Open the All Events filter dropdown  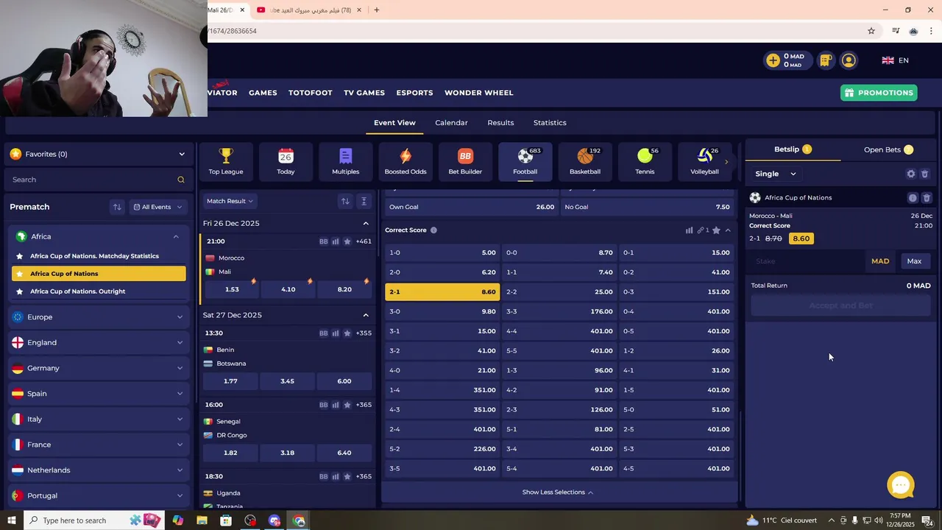[x=157, y=208]
